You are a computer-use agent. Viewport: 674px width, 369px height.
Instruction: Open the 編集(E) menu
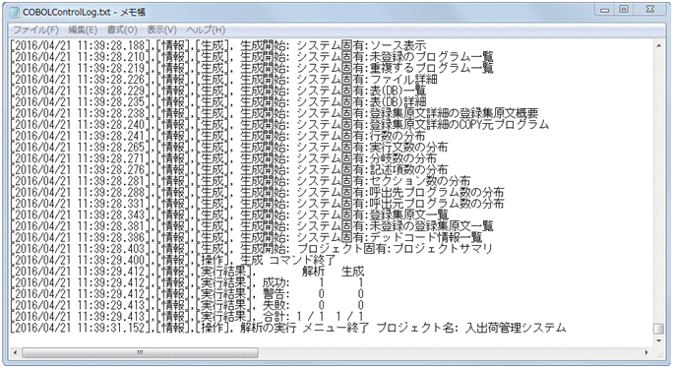coord(83,30)
